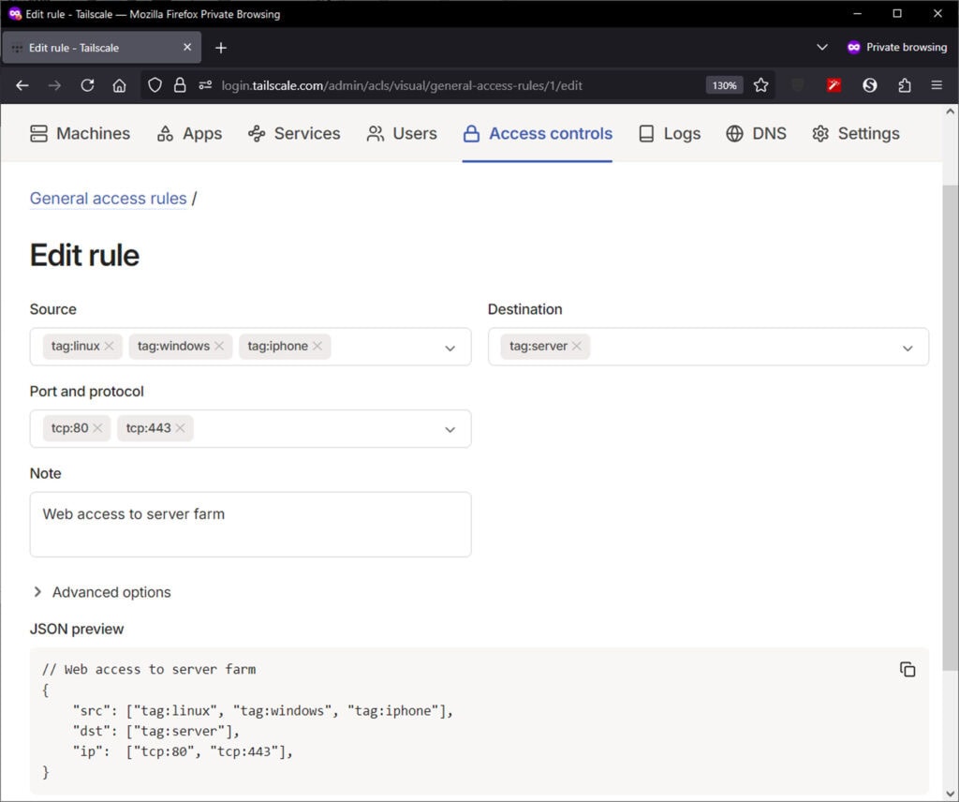Remove tag:linux from Source
Image resolution: width=959 pixels, height=802 pixels.
click(109, 346)
